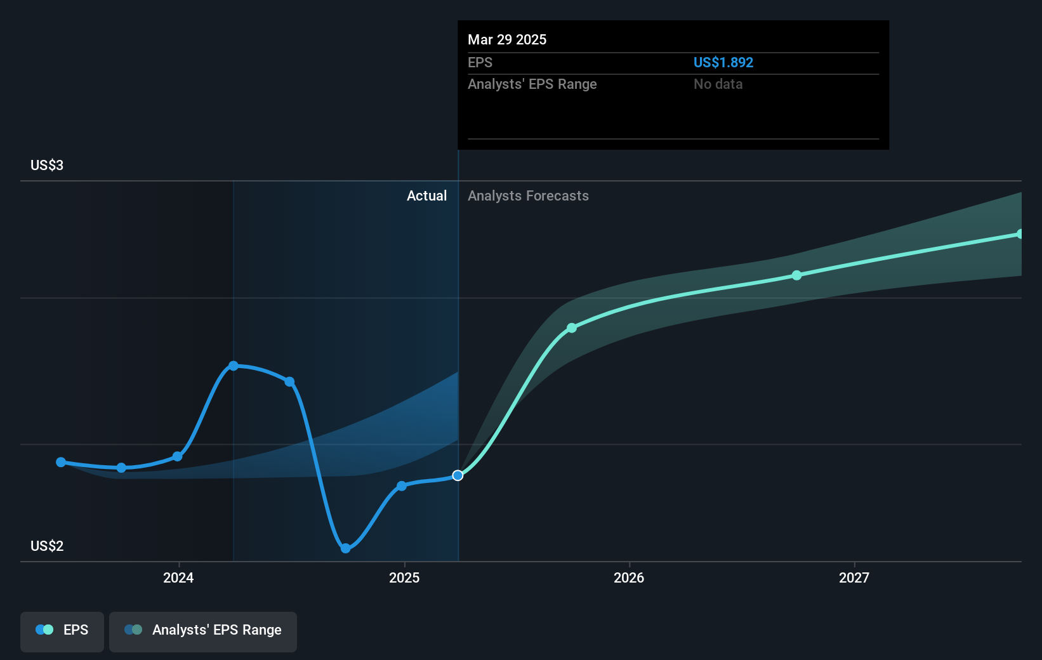Click the 'Actual' section label

coord(426,195)
